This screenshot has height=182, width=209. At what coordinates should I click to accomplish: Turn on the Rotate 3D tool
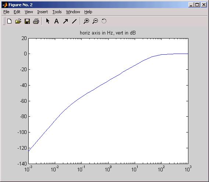104,21
